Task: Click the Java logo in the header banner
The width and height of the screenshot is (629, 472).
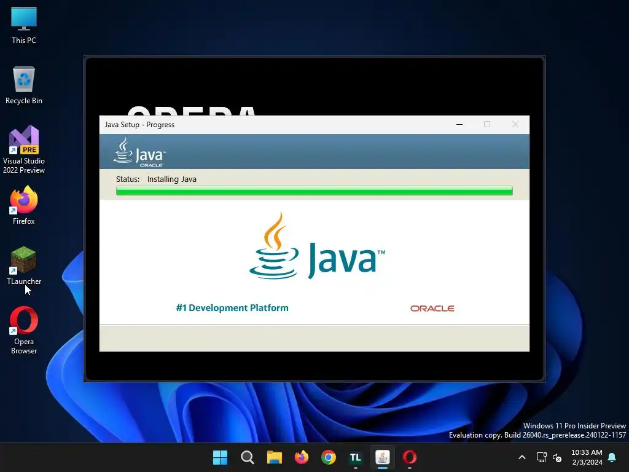Action: (139, 152)
